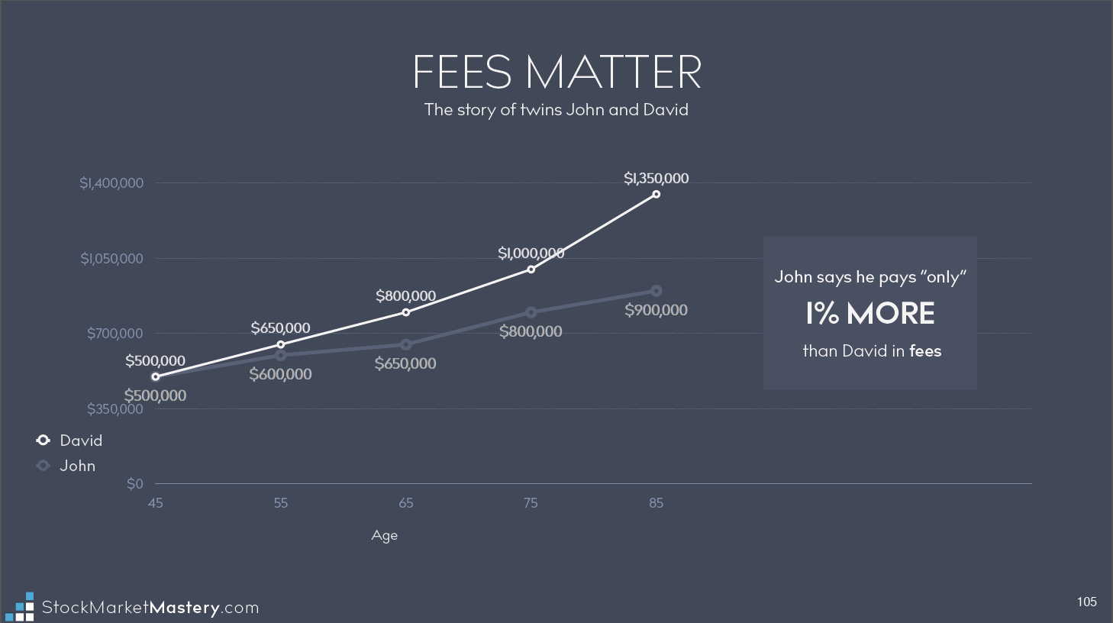This screenshot has height=623, width=1113.
Task: Open the StockMarketMastery.com link text
Action: click(x=150, y=608)
